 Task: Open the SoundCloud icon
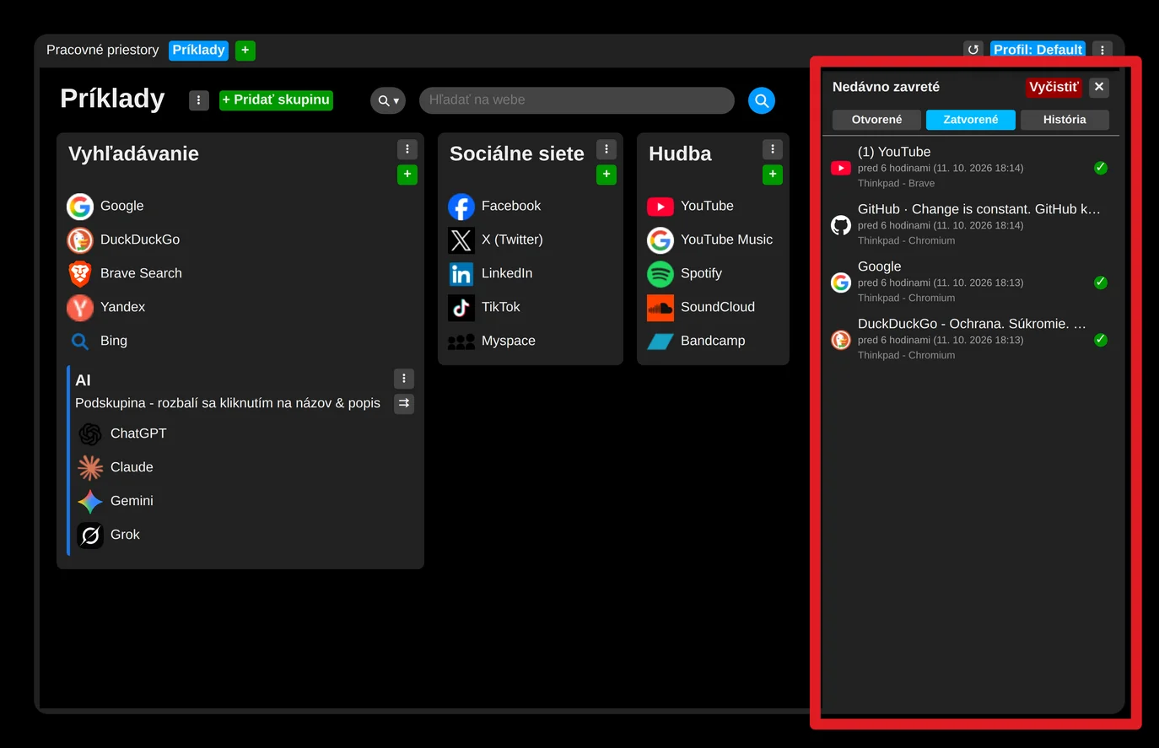click(x=660, y=307)
